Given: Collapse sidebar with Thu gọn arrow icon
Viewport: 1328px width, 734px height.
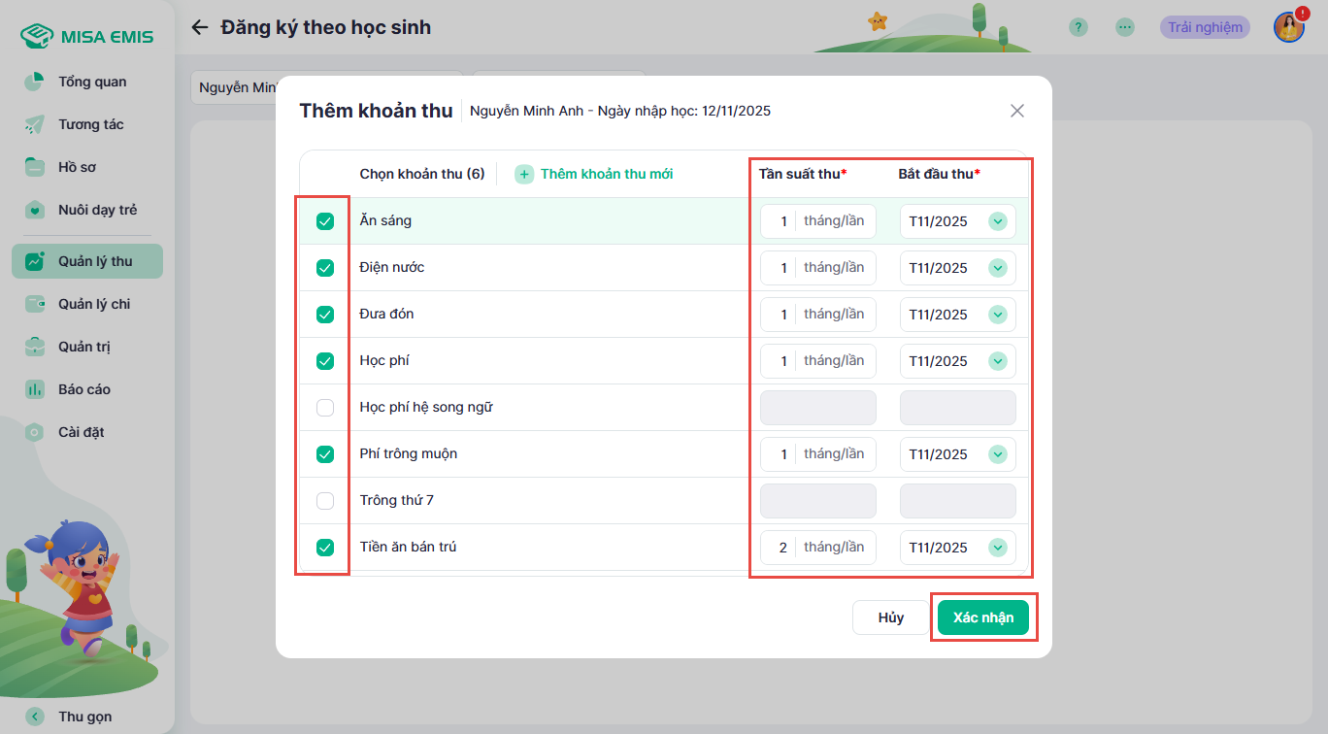Looking at the screenshot, I should (35, 717).
